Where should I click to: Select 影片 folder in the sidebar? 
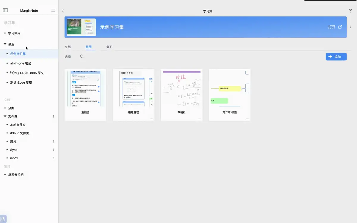click(13, 141)
